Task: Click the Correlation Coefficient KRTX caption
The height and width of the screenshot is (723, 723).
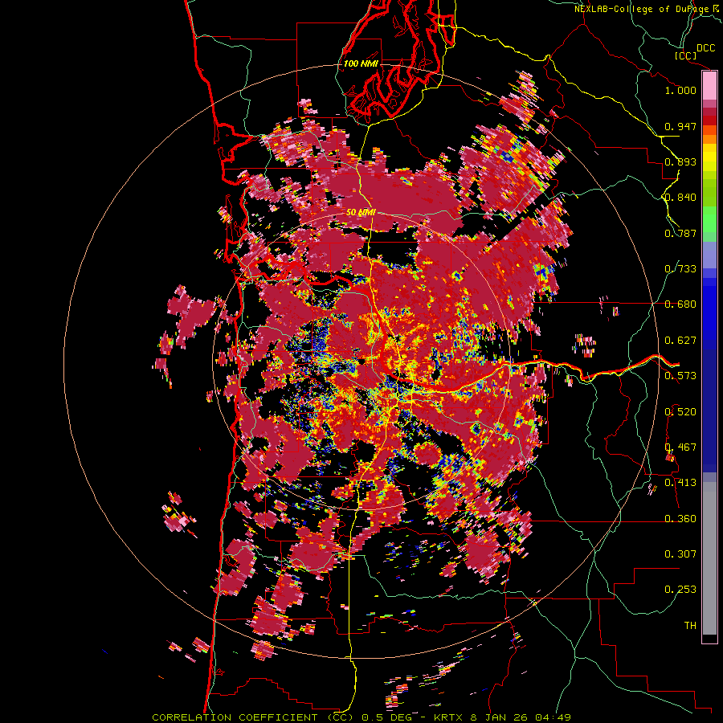Action: point(361,717)
